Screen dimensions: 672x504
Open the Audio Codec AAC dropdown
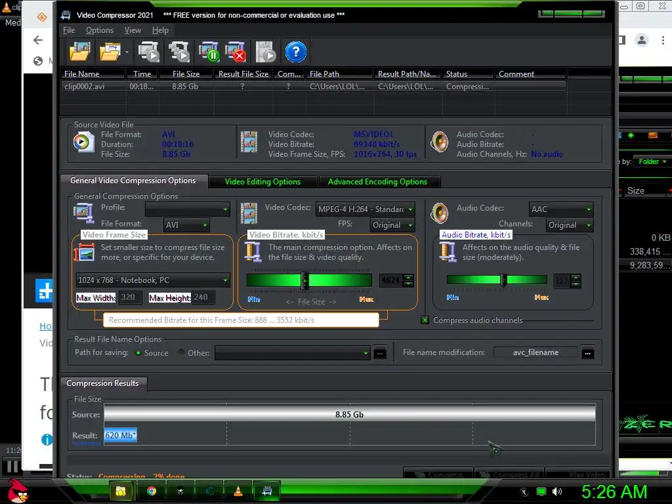pyautogui.click(x=561, y=209)
